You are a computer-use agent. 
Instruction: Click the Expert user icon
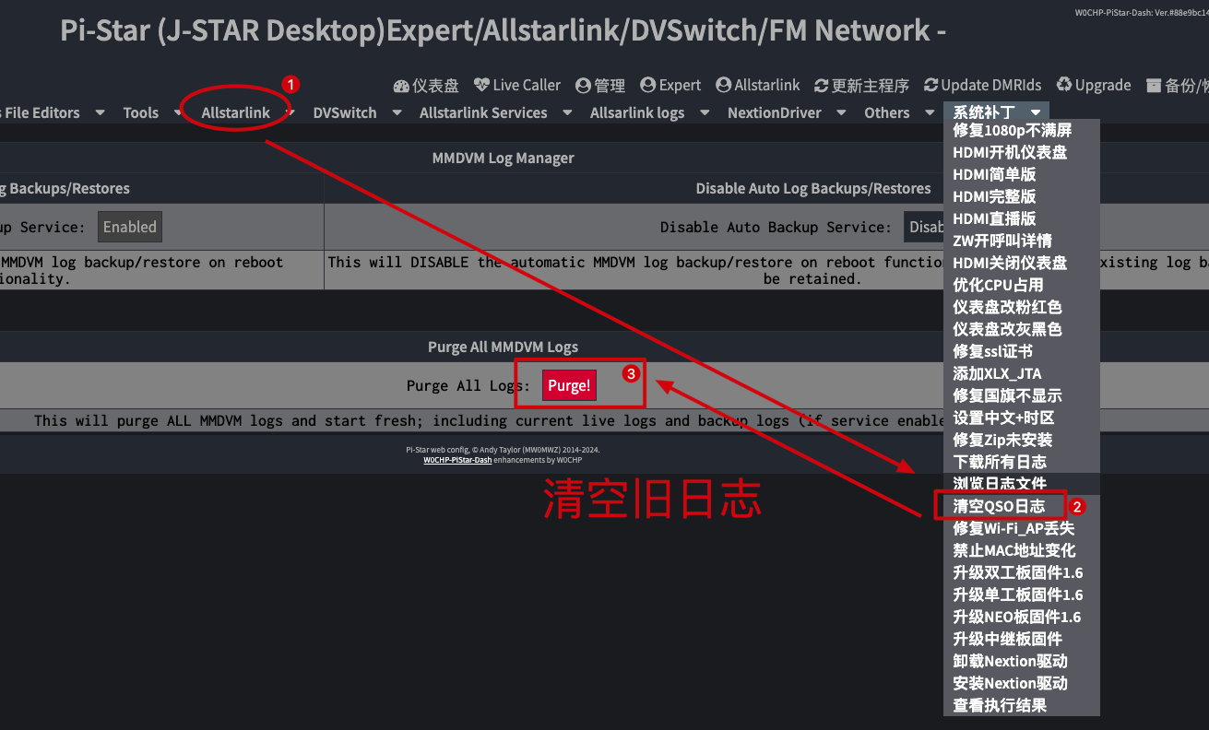click(x=647, y=86)
